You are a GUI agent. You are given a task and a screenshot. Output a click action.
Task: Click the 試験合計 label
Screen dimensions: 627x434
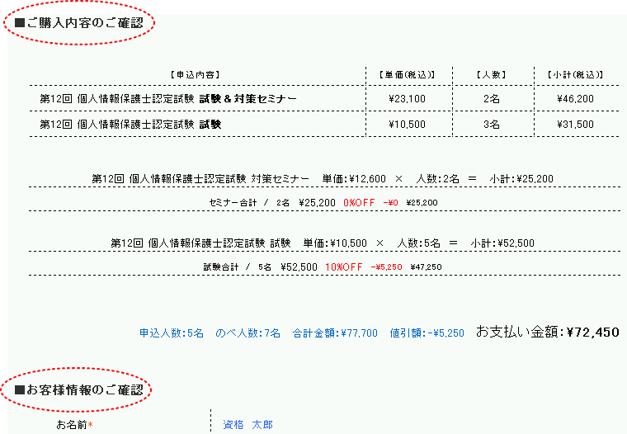(221, 267)
